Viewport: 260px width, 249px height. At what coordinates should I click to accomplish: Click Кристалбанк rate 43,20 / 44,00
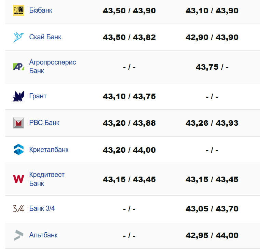click(129, 150)
